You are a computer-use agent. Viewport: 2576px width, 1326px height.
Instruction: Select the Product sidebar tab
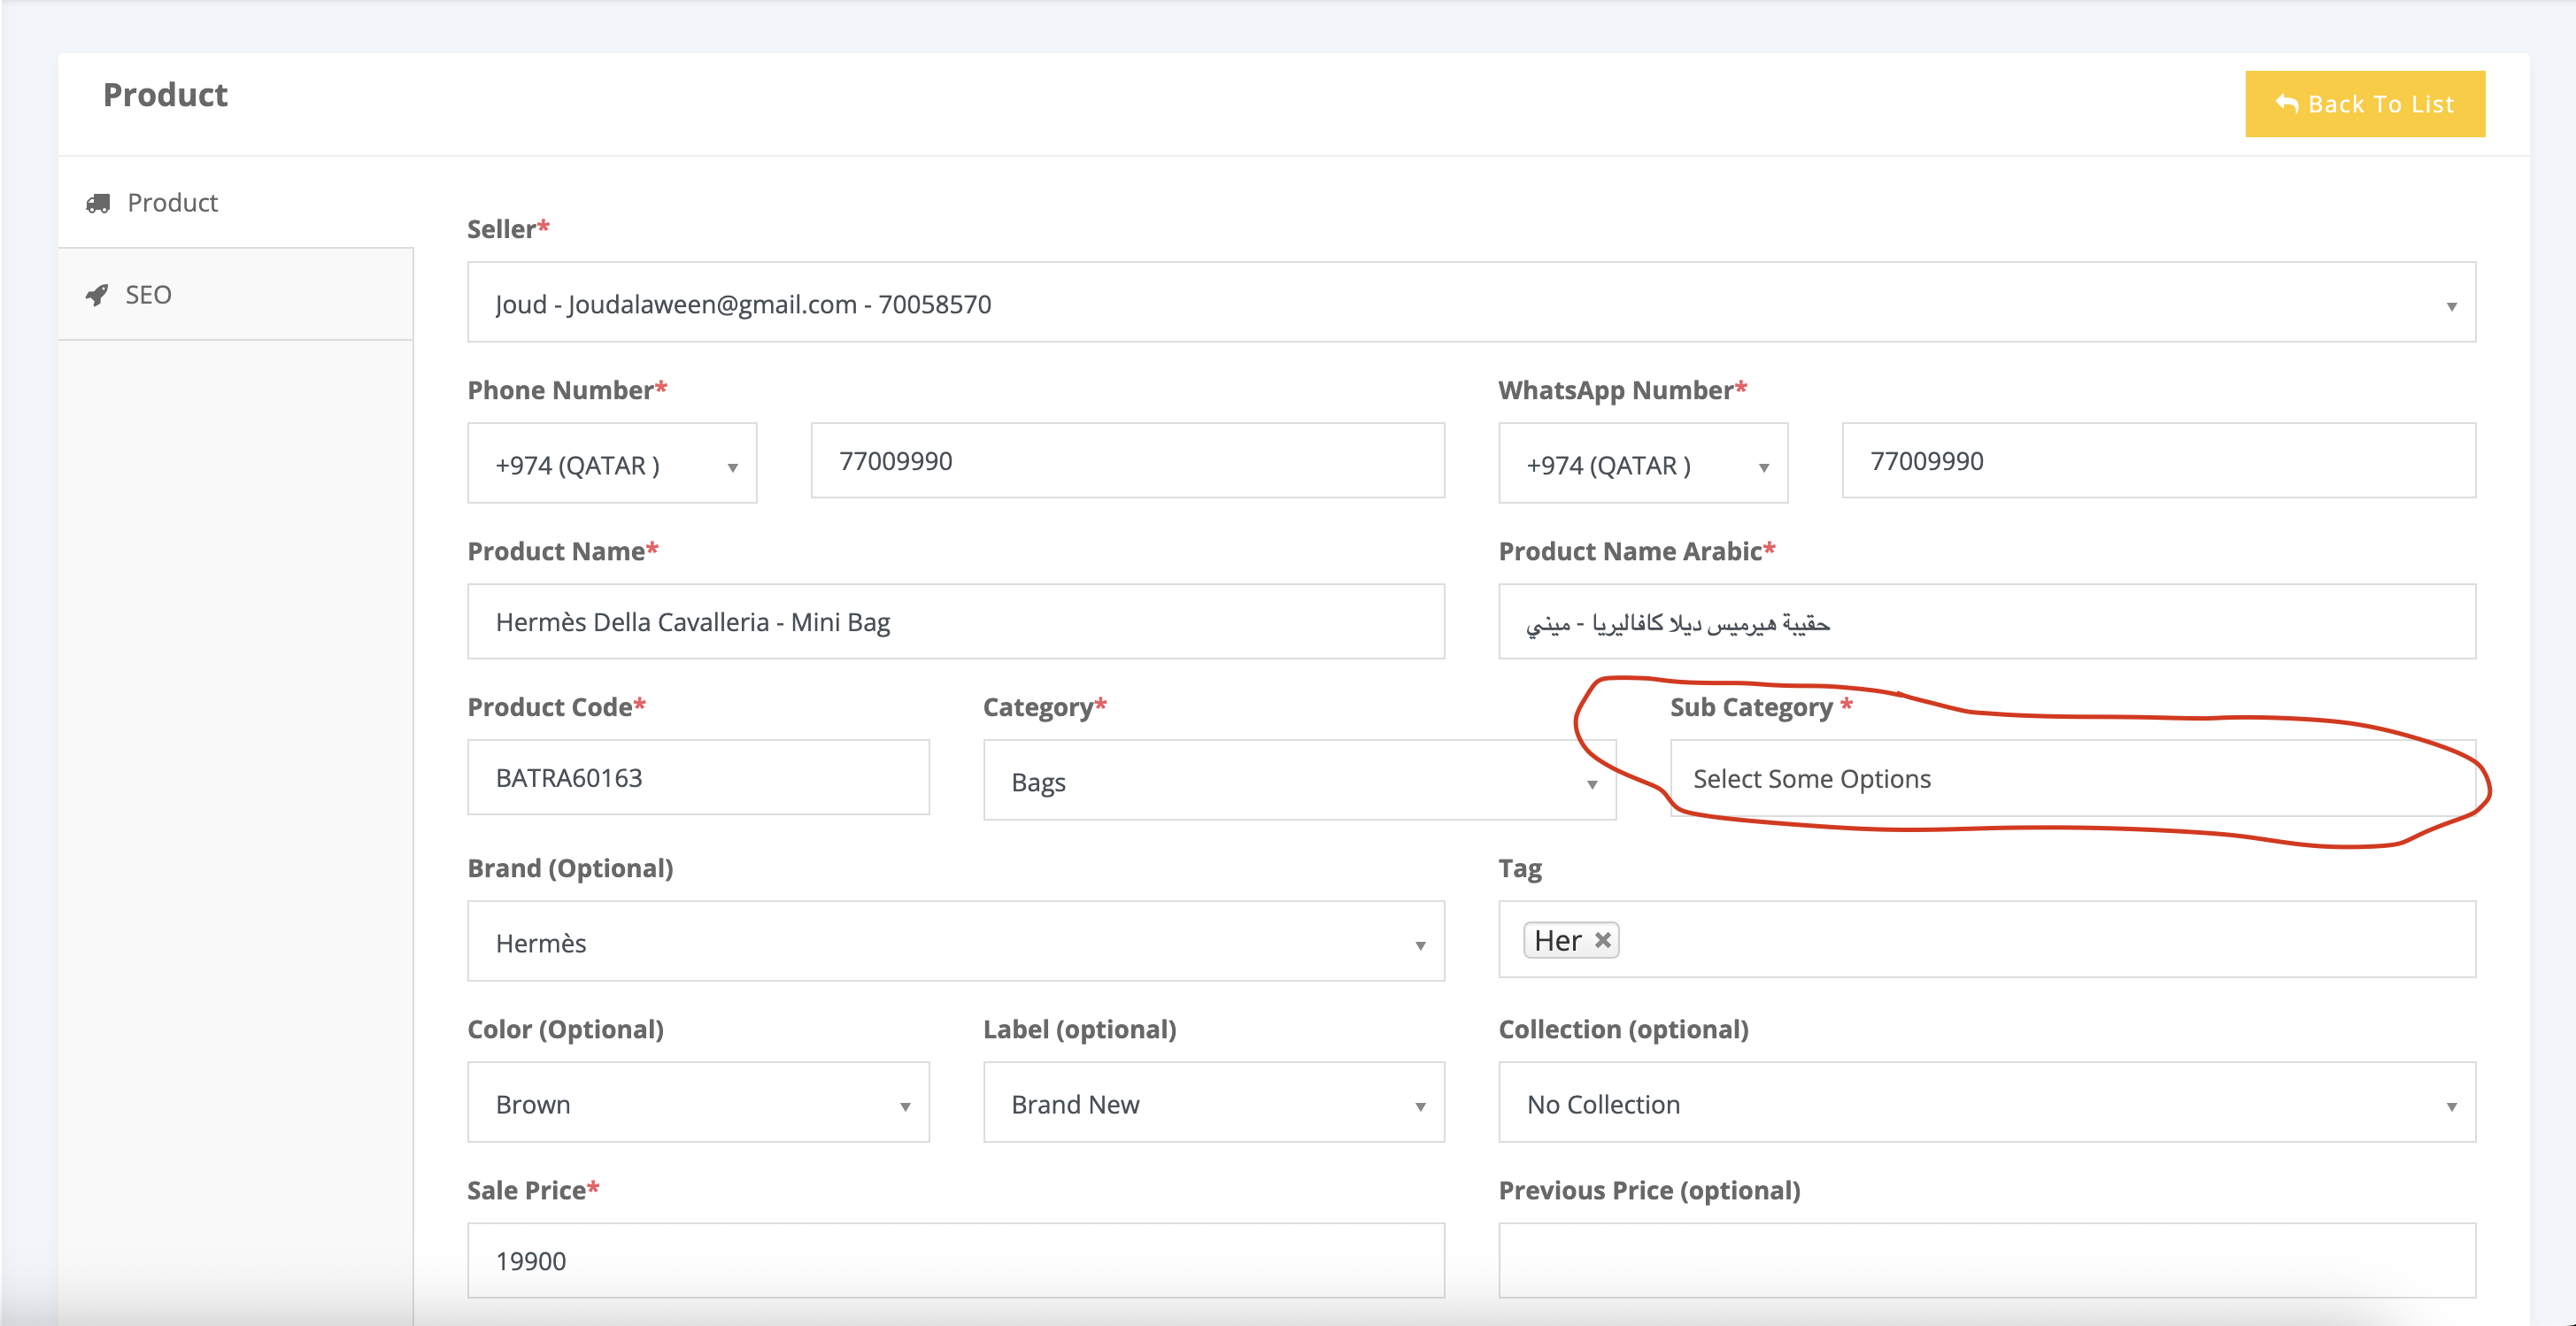click(x=172, y=203)
